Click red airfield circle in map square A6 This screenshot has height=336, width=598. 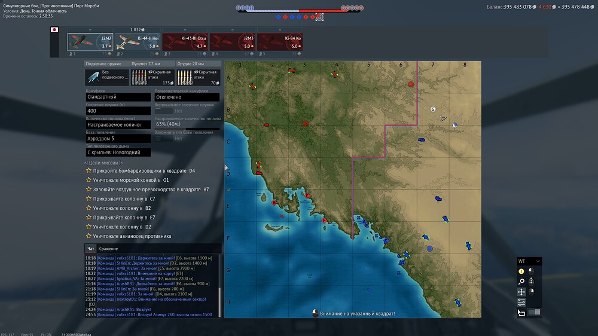click(411, 84)
